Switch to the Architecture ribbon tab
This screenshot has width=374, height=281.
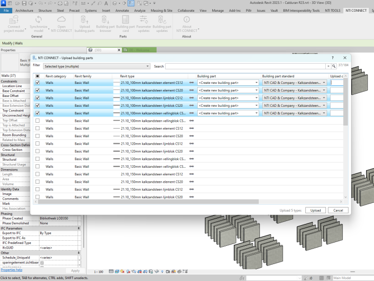coord(24,10)
